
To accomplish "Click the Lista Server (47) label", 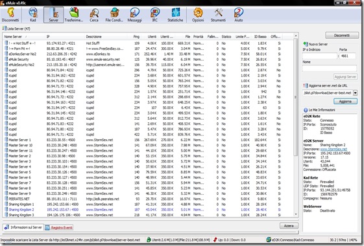I will (19, 28).
